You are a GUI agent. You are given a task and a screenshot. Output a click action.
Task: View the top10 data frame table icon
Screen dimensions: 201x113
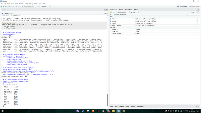[197, 23]
